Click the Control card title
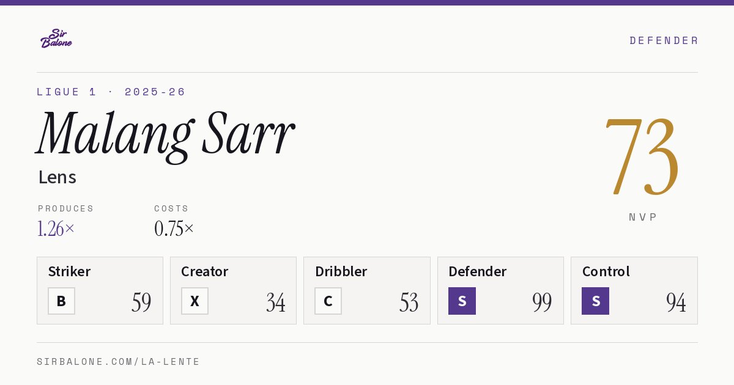734x385 pixels. [x=606, y=271]
